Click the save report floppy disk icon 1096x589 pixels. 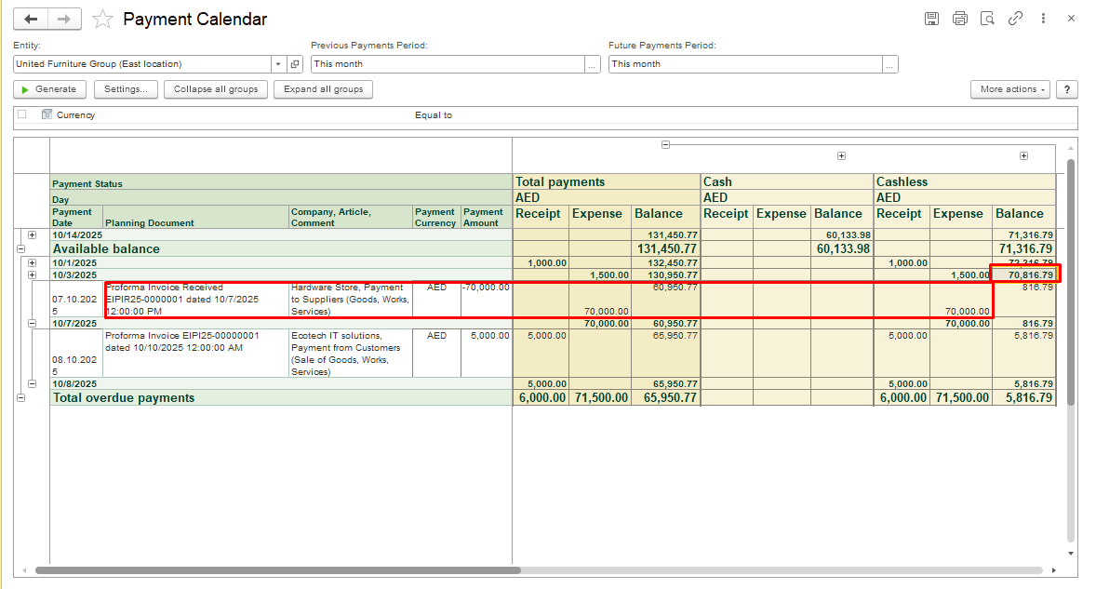[x=931, y=19]
